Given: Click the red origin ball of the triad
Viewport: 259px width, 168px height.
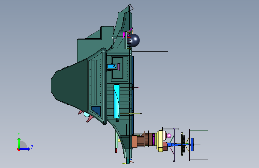Looking at the screenshot, I should (x=19, y=149).
